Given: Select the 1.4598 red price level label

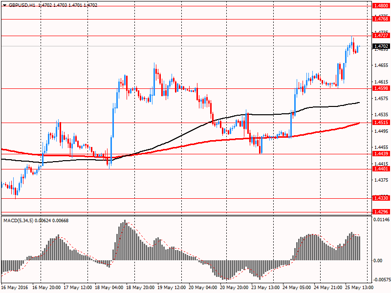Looking at the screenshot, I should 381,88.
